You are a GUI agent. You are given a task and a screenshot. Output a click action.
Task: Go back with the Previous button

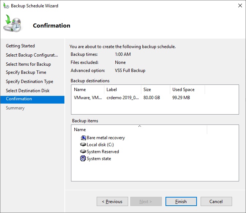click(x=112, y=201)
